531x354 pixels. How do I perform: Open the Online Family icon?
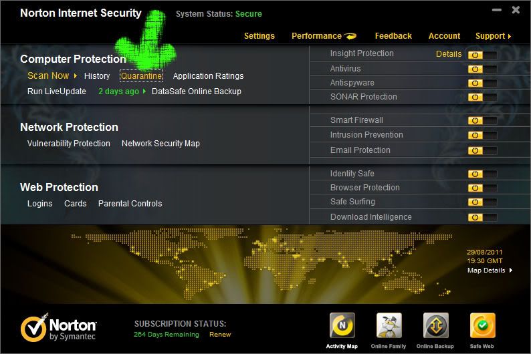pos(389,327)
